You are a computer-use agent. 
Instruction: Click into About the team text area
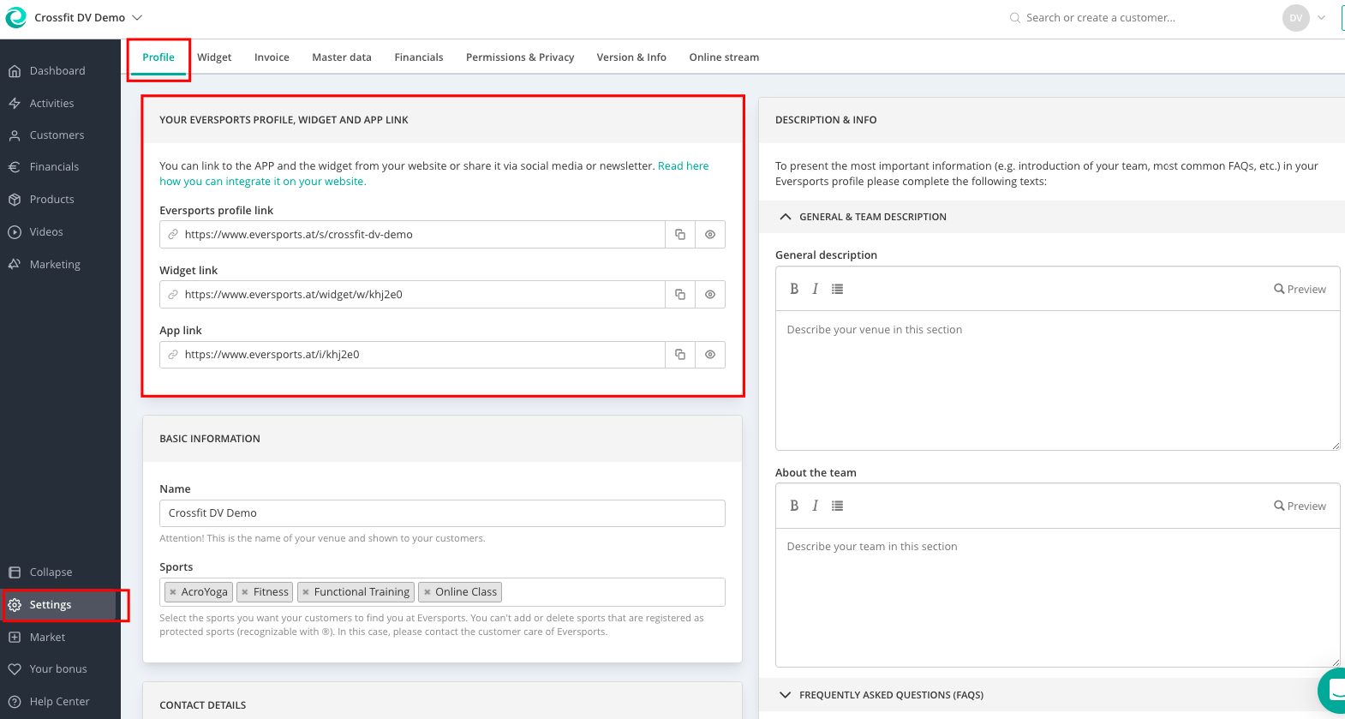pos(1057,597)
